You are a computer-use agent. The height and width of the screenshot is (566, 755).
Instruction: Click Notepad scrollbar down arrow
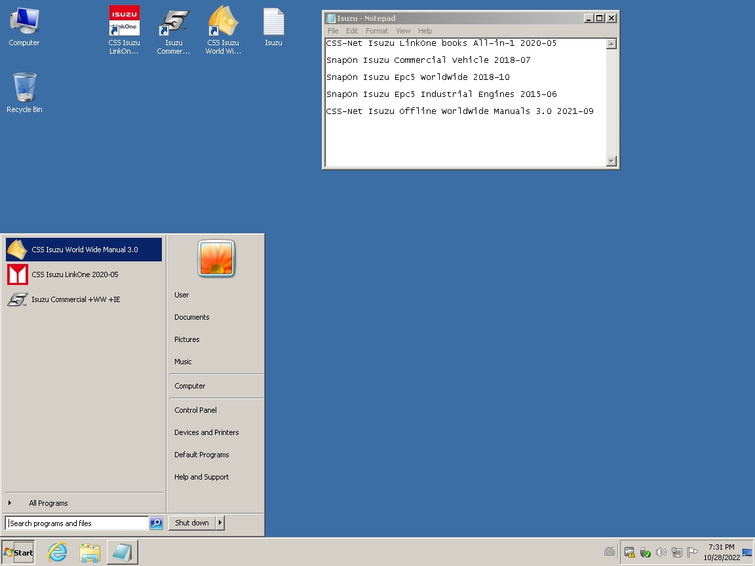pos(611,161)
